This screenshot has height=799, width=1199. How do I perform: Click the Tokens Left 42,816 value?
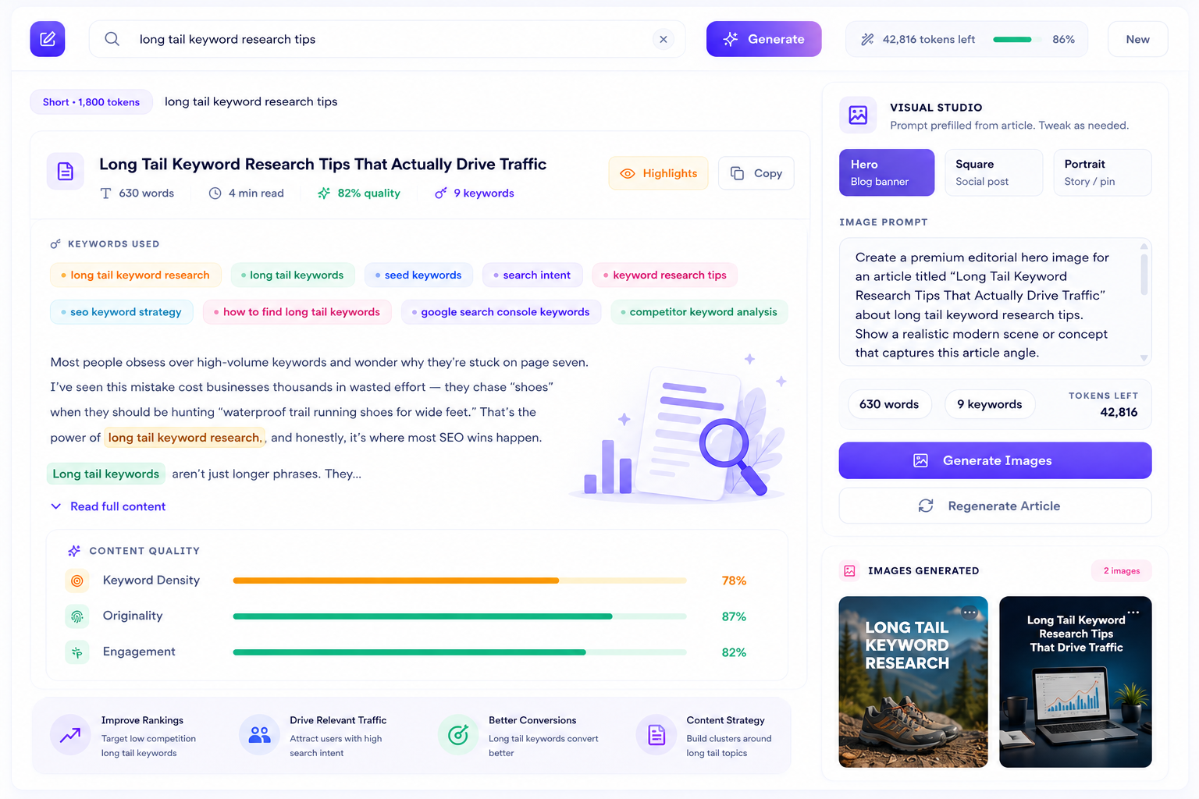click(x=1119, y=413)
